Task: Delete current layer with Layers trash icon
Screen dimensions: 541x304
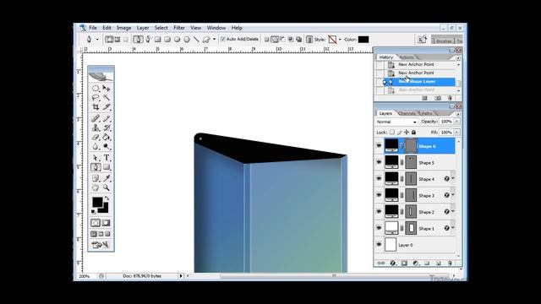Action: coord(450,263)
